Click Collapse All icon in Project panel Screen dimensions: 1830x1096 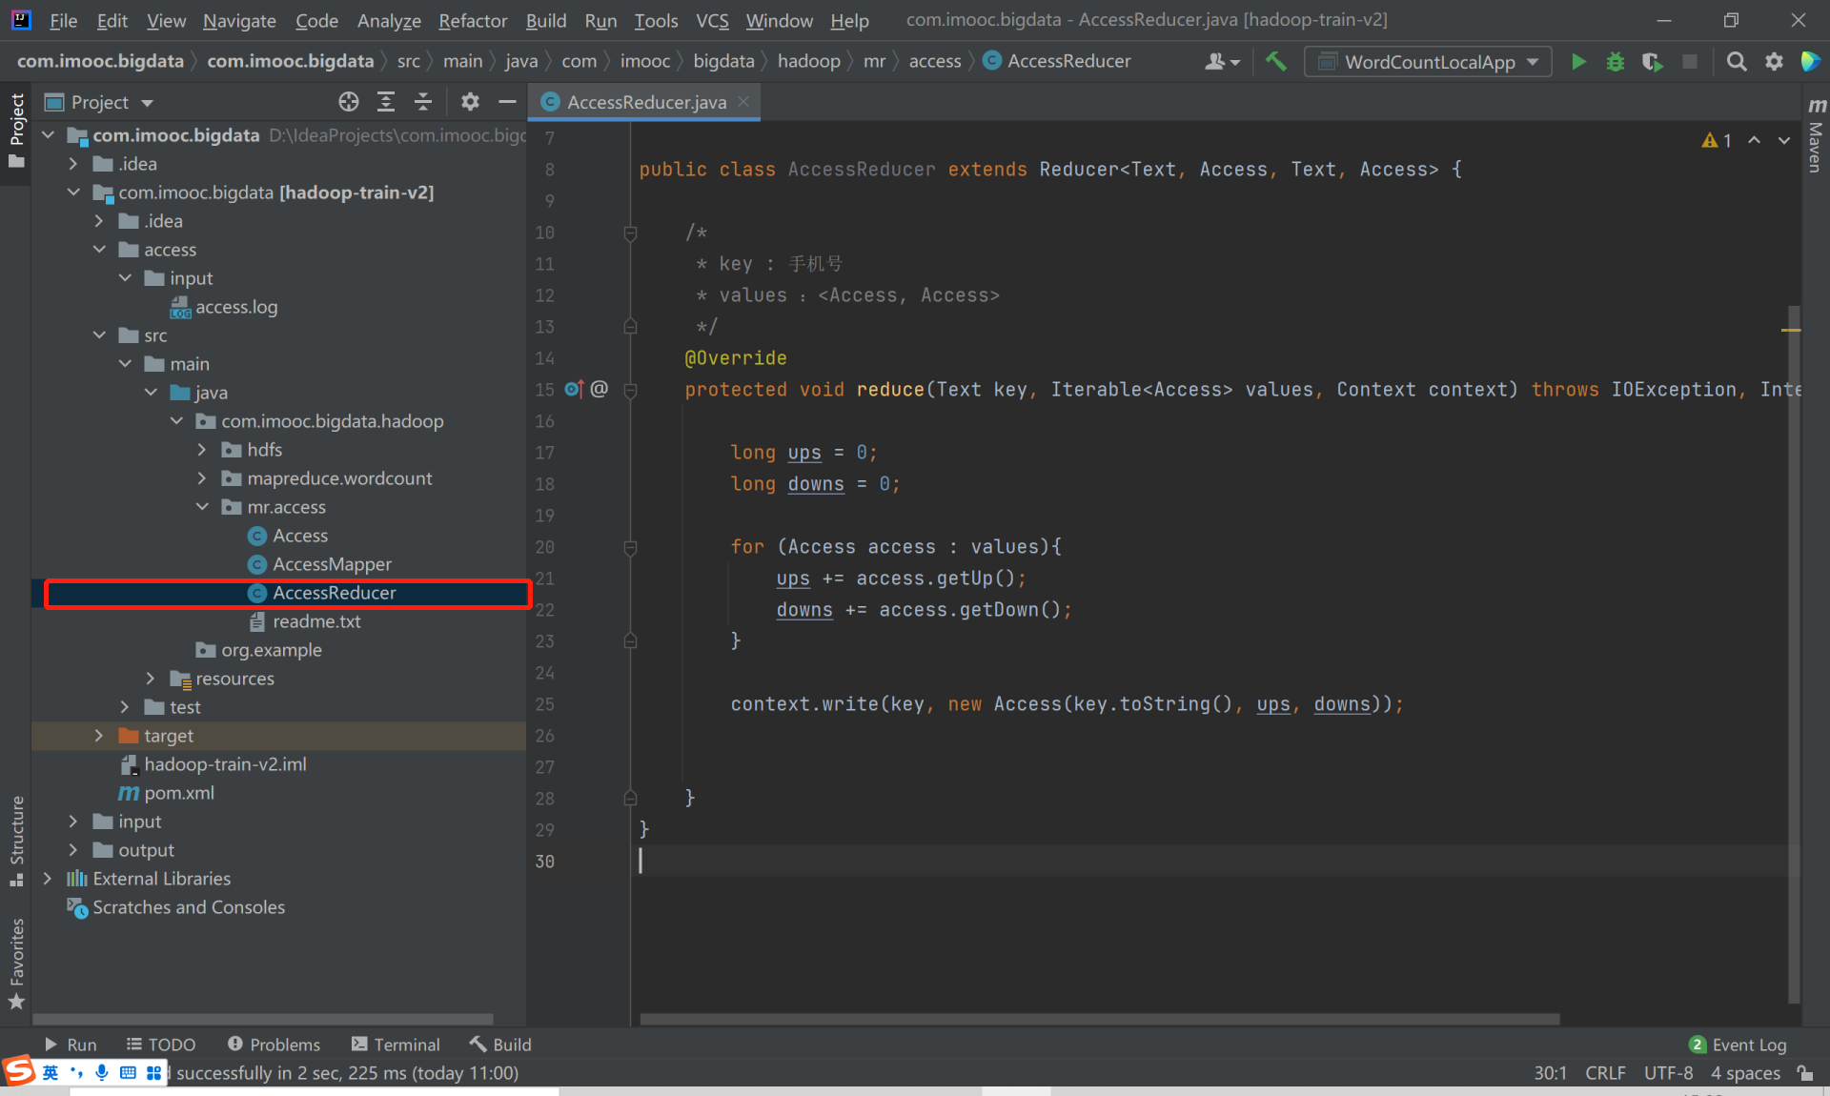tap(423, 102)
